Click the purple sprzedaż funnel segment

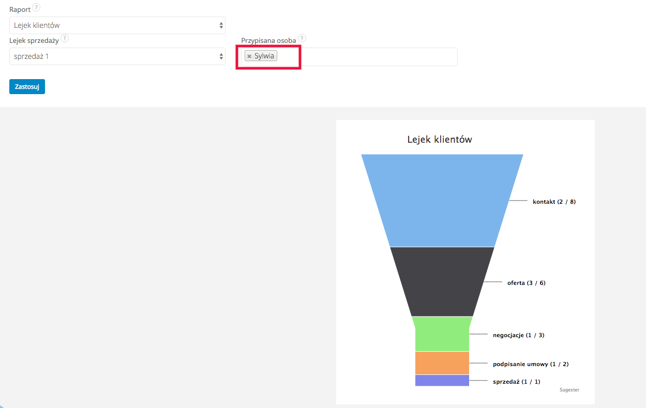pos(442,380)
